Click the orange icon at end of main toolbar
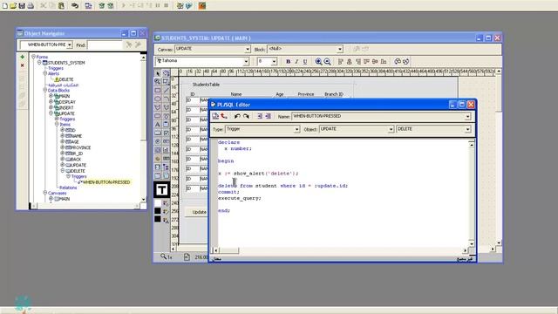This screenshot has height=314, width=558. click(x=202, y=5)
